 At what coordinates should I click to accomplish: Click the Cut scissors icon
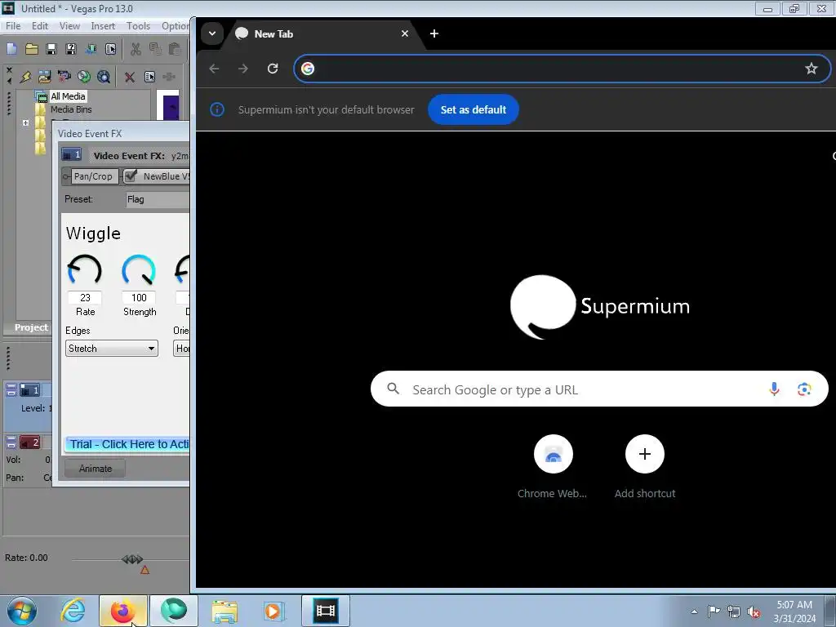pyautogui.click(x=136, y=49)
